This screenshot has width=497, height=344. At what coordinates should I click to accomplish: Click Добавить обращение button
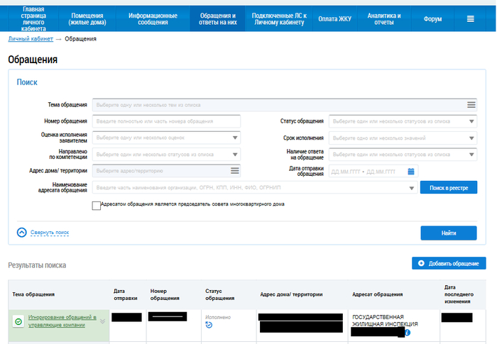(x=449, y=263)
